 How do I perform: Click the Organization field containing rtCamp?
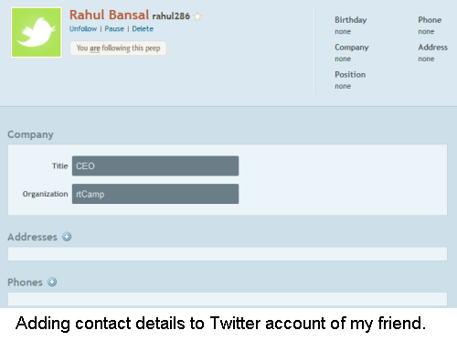tap(155, 194)
